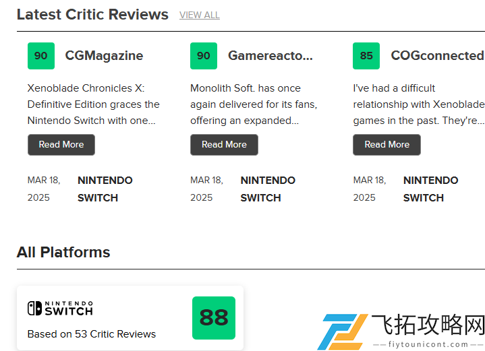
Task: Click the watermark logo icon
Action: [x=343, y=331]
